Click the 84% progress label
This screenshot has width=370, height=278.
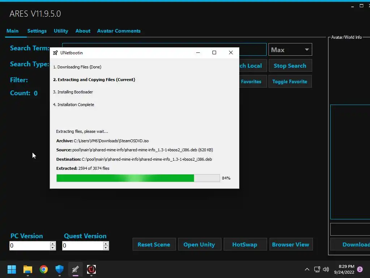(226, 178)
